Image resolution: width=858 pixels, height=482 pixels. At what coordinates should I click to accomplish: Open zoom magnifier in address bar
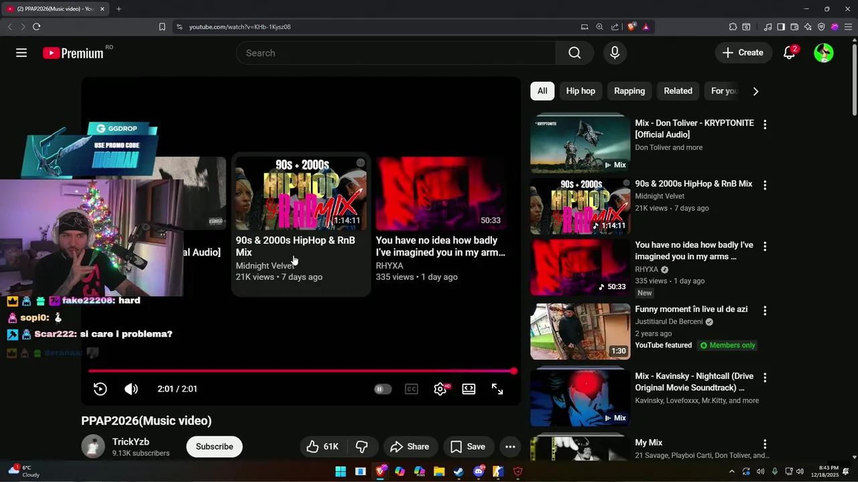[599, 27]
